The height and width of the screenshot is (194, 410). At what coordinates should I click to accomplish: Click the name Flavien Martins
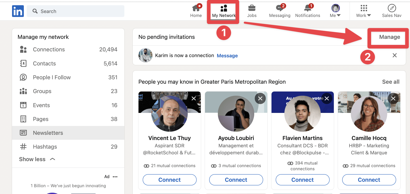click(302, 138)
